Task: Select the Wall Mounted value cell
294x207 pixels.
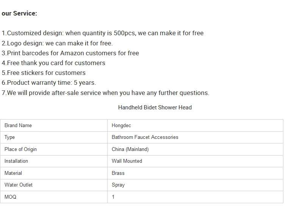Action: (x=127, y=161)
